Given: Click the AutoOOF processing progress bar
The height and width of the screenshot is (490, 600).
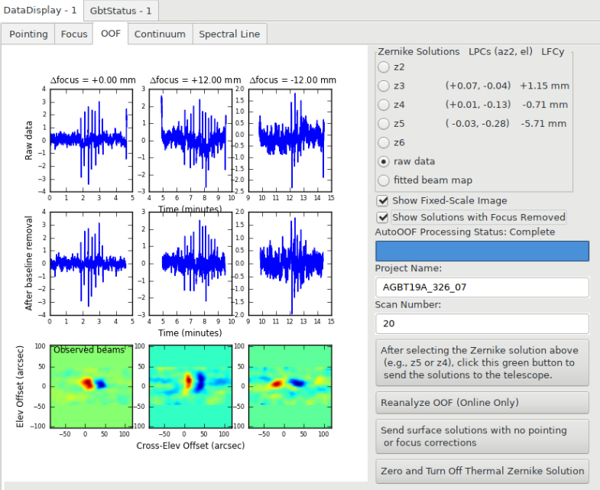Looking at the screenshot, I should point(482,251).
